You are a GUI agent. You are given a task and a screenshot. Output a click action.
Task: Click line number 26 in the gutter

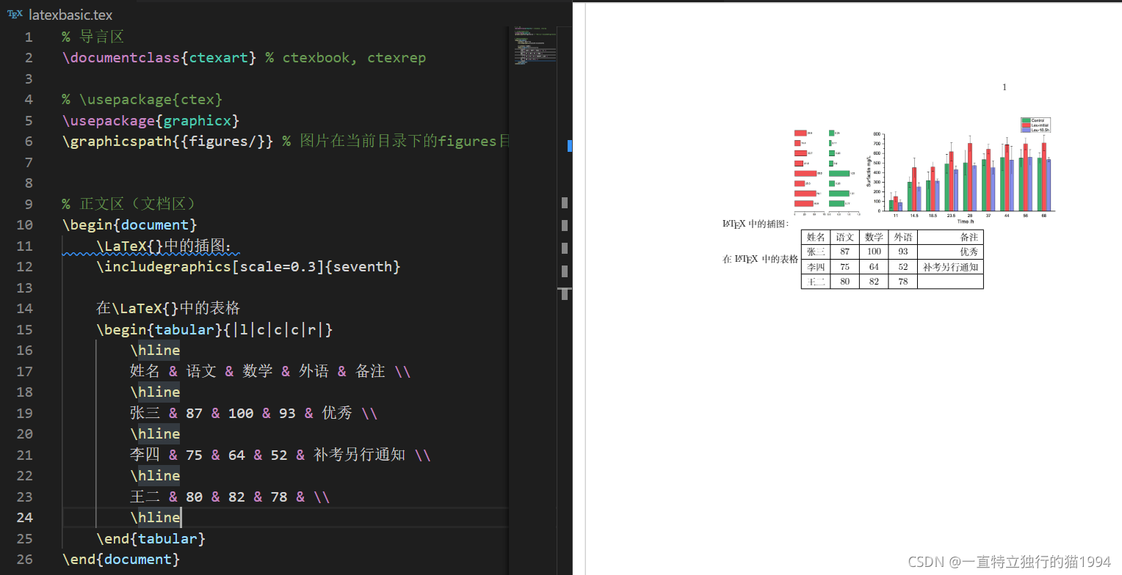click(x=24, y=560)
